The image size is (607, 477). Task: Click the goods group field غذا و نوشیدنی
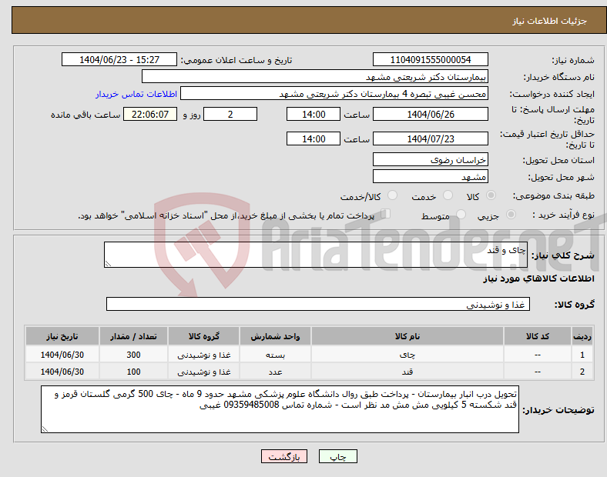318,304
